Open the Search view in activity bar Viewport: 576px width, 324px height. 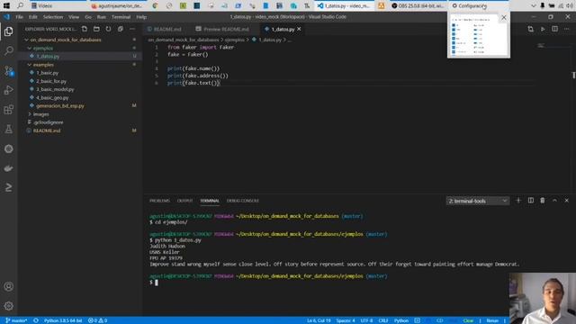(9, 50)
